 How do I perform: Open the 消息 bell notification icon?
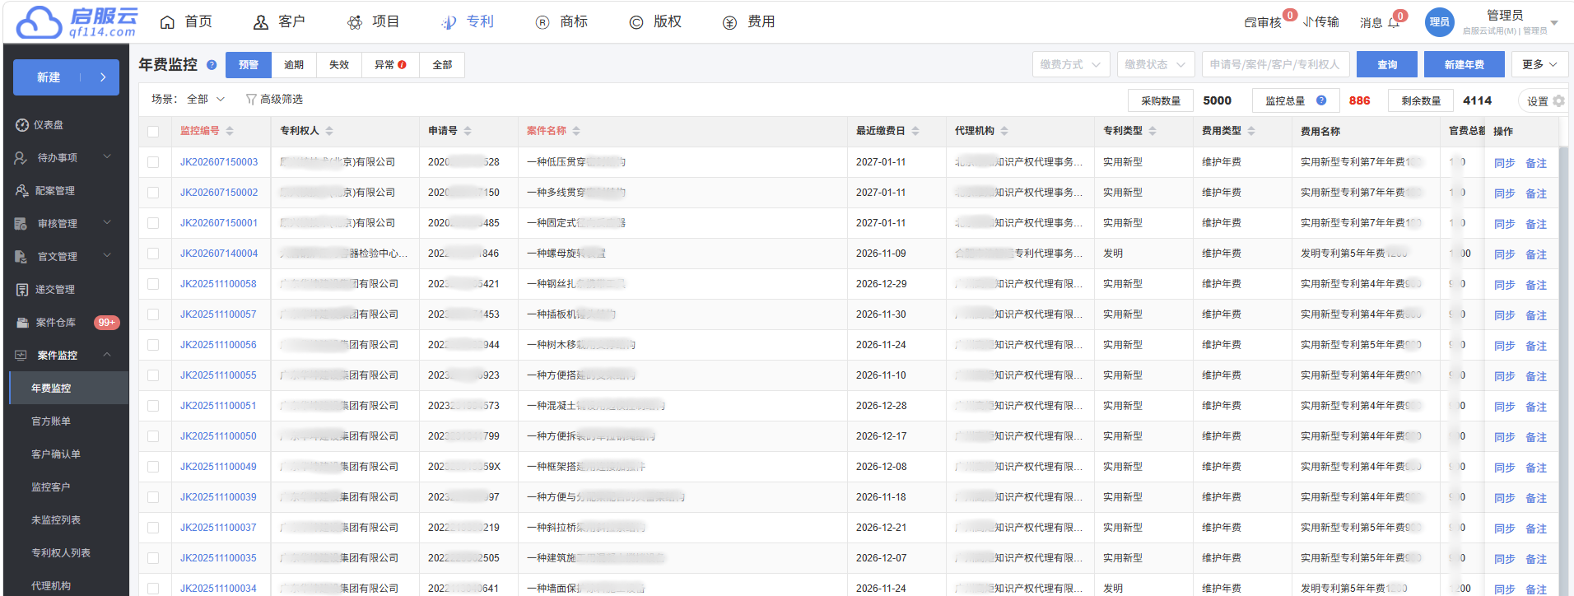tap(1394, 22)
